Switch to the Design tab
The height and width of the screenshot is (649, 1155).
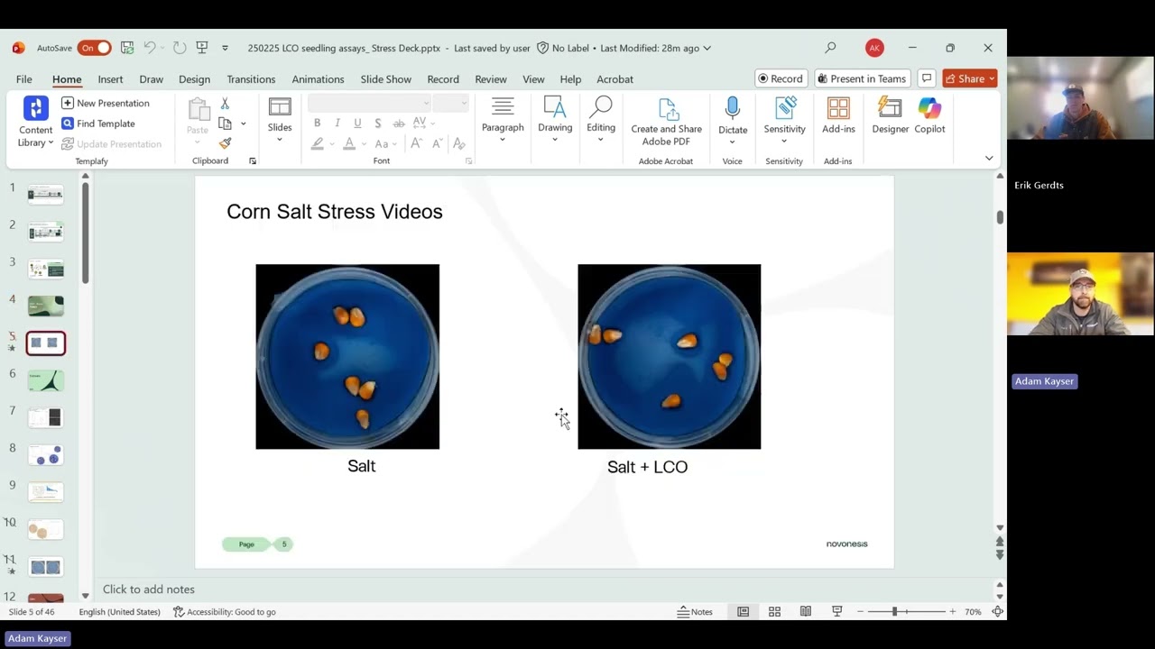click(194, 79)
